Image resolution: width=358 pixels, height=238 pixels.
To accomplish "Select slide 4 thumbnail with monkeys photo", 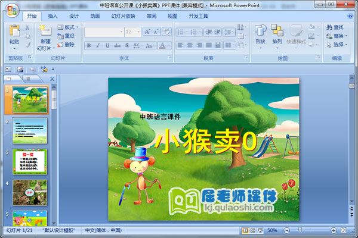I will (30, 193).
